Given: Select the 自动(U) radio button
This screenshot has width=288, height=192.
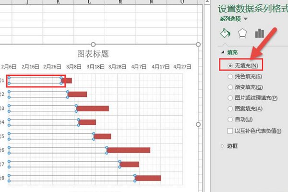Looking at the screenshot, I should click(x=230, y=120).
